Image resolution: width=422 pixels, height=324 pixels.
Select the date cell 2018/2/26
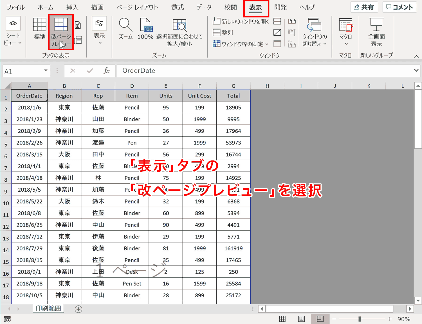pos(30,143)
